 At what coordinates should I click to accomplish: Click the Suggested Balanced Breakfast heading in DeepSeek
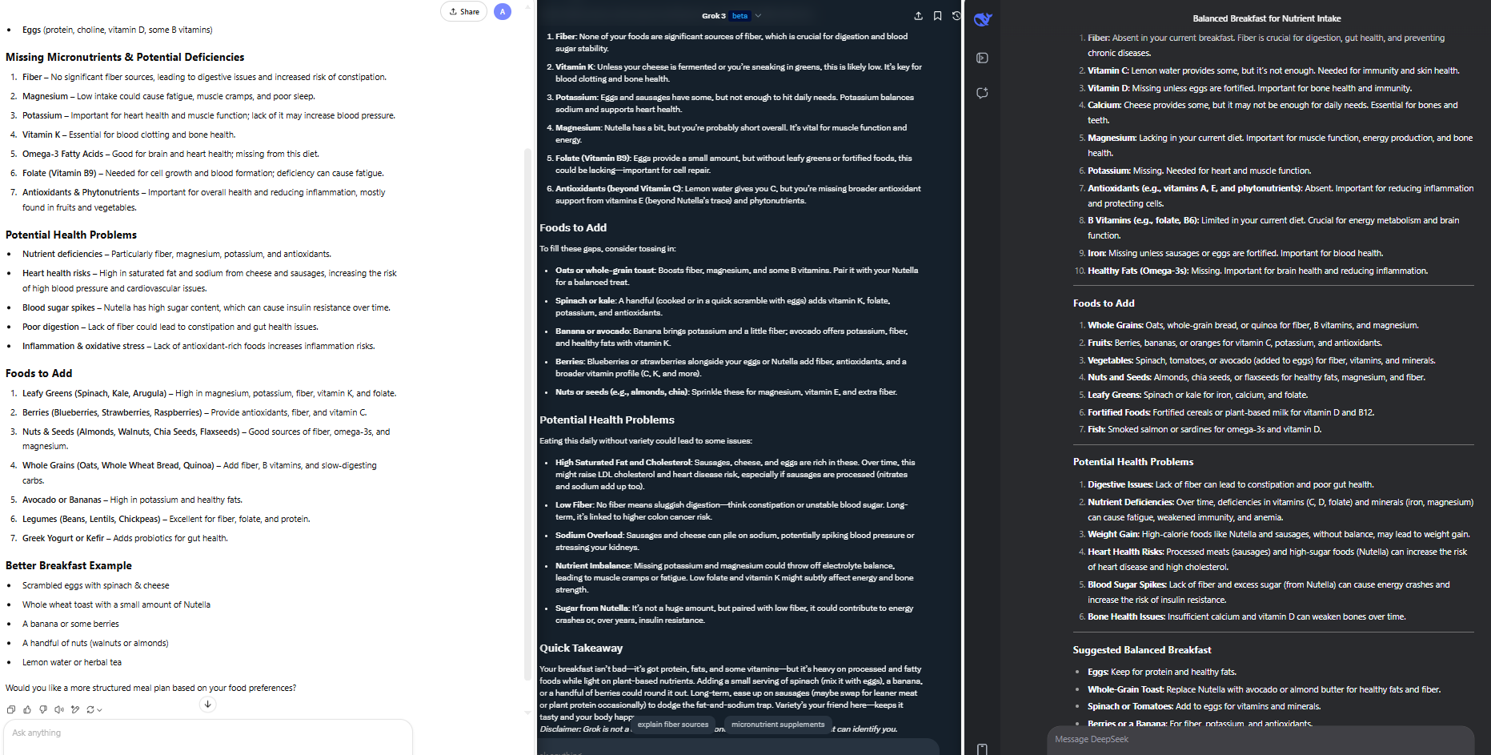click(x=1142, y=650)
